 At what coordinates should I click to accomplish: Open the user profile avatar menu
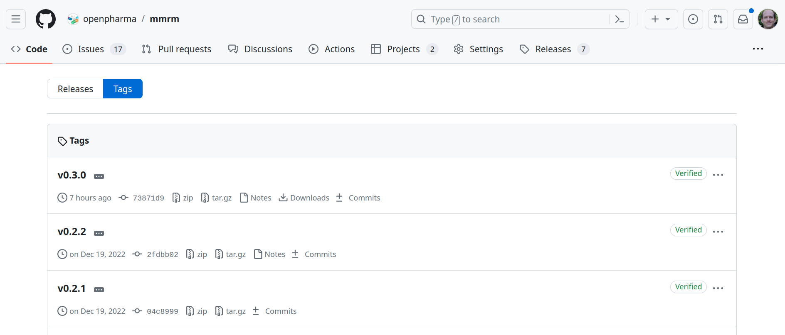768,19
